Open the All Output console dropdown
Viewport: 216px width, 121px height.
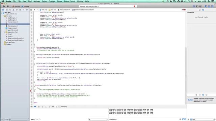[x=113, y=120]
